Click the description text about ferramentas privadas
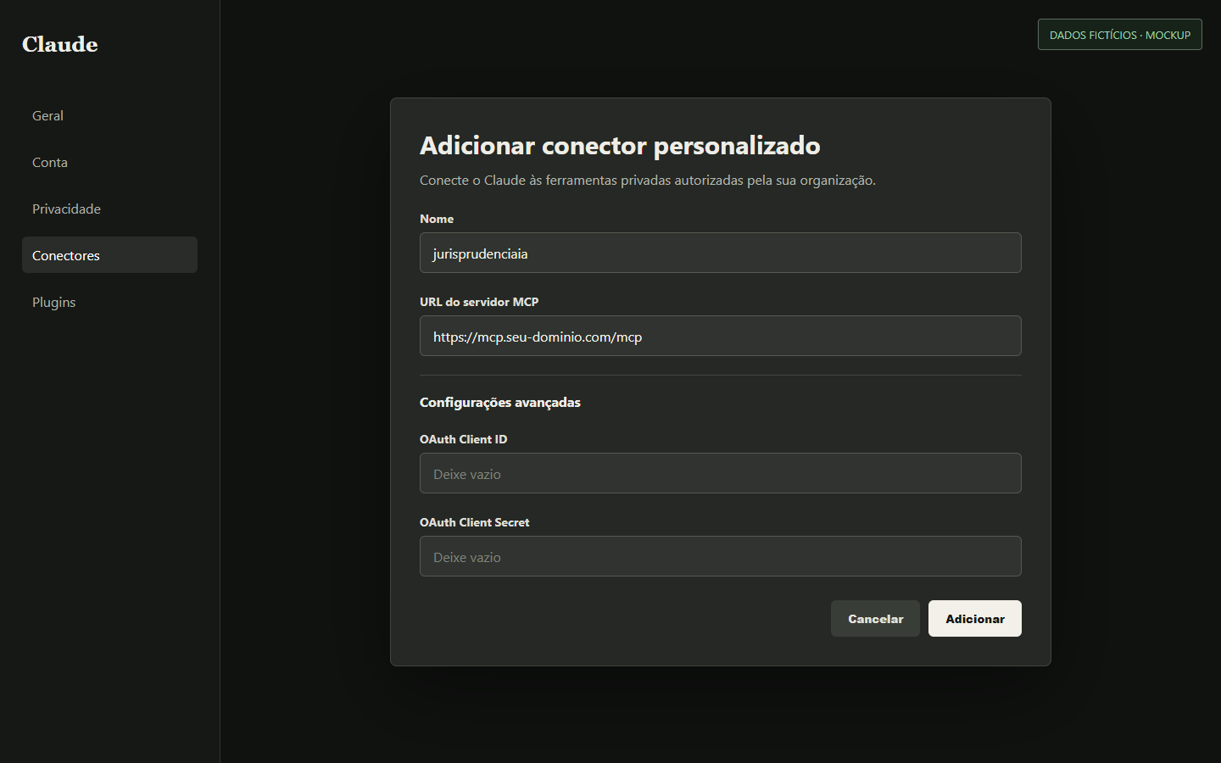The width and height of the screenshot is (1221, 763). click(648, 180)
